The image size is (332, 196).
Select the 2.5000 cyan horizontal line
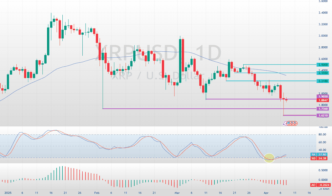[280, 65]
